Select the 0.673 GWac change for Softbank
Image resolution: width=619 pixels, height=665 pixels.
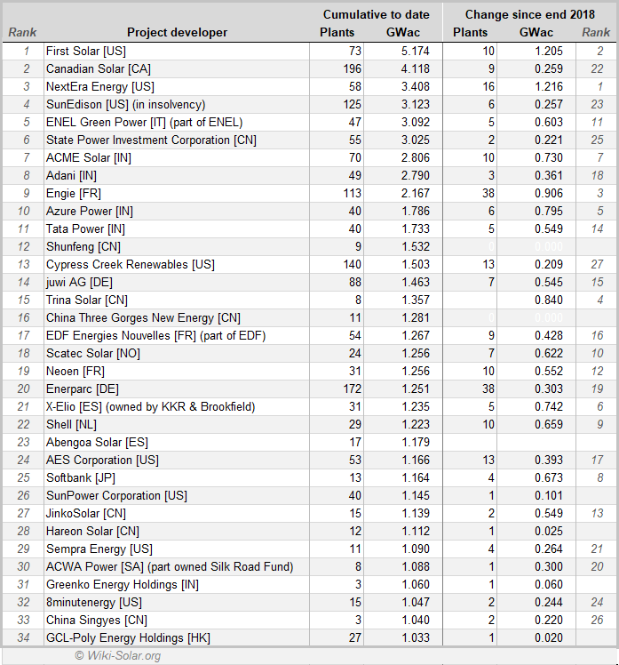(549, 478)
